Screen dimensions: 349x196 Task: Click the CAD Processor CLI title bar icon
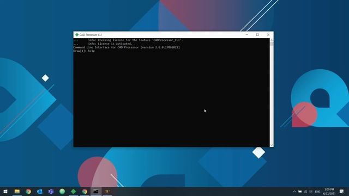pos(77,35)
